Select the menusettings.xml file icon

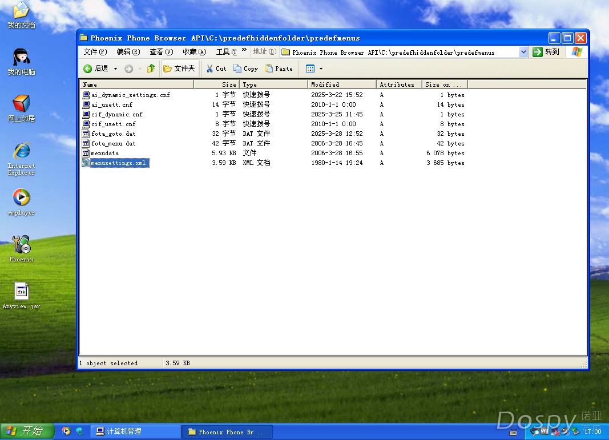[x=86, y=163]
